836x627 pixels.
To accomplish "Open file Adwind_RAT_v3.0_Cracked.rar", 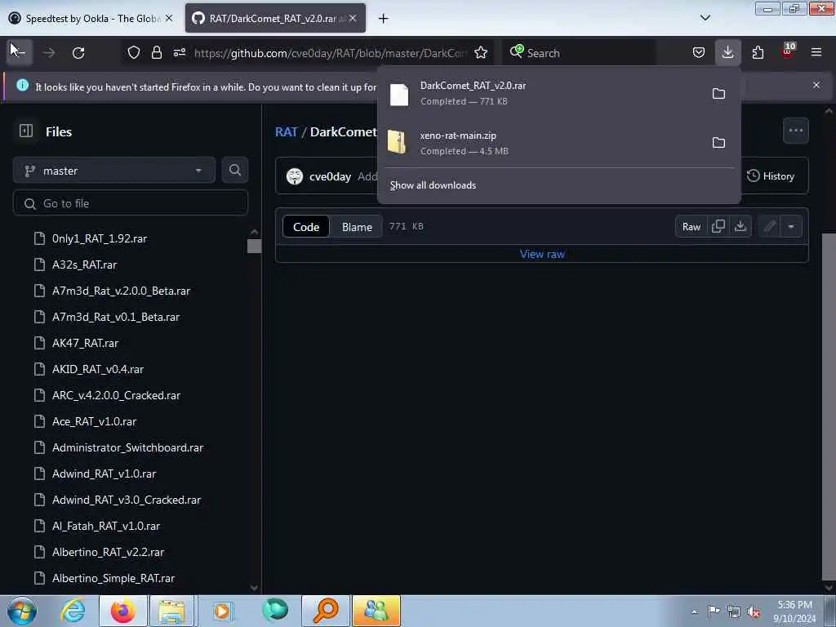I will click(127, 500).
